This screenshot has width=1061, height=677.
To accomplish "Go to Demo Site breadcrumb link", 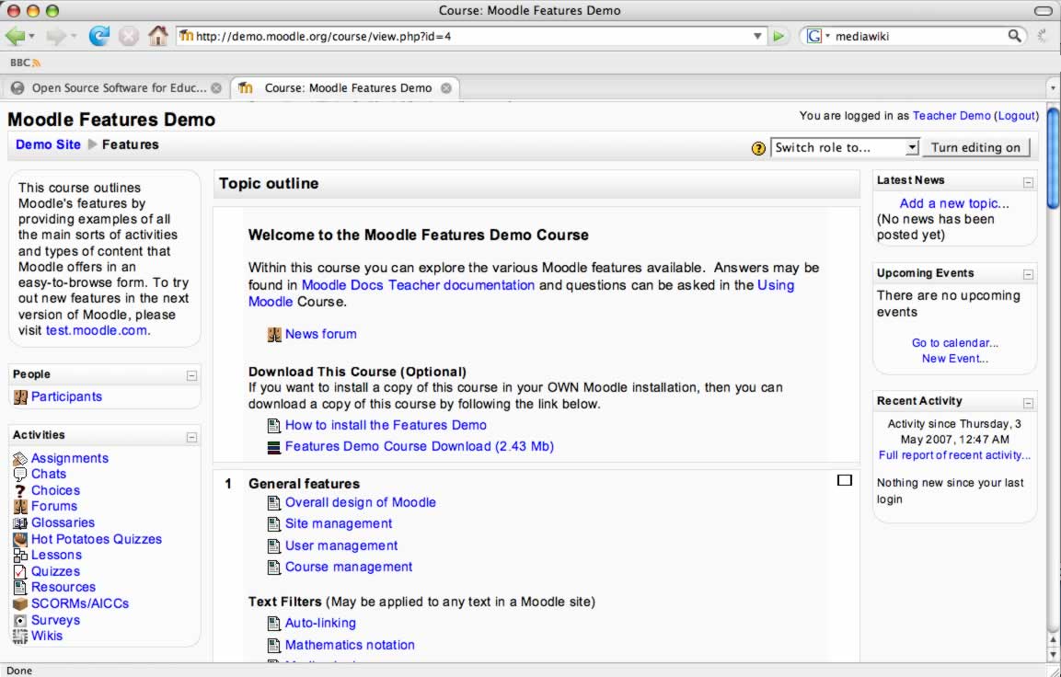I will [48, 144].
